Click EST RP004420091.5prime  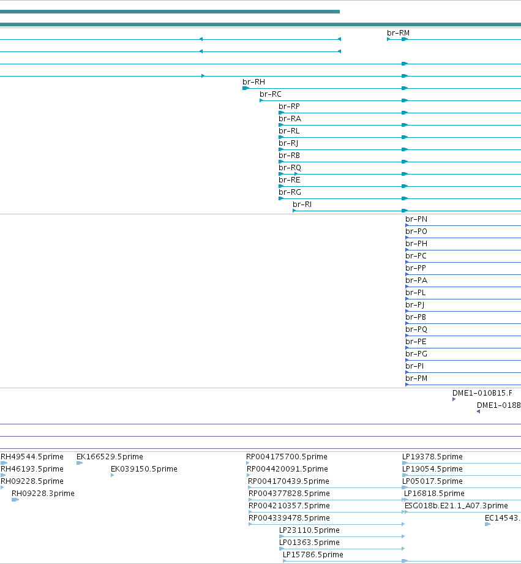pos(287,468)
